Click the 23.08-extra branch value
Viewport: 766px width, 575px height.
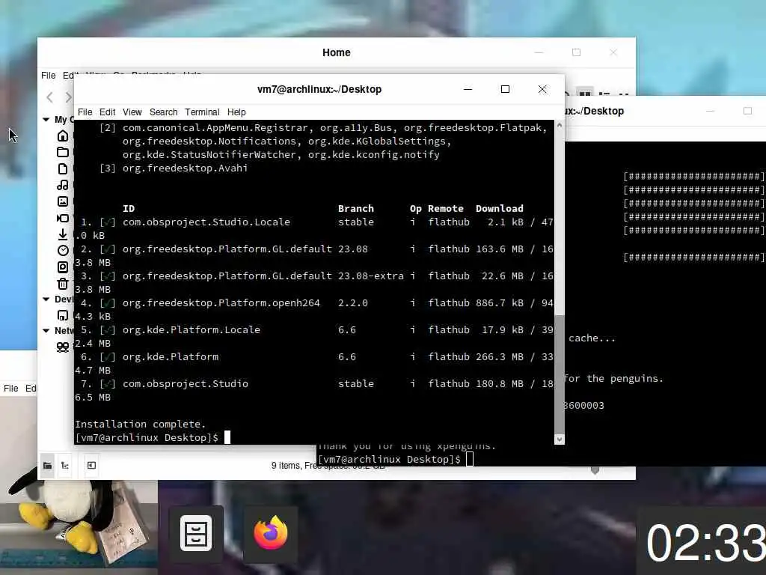pyautogui.click(x=371, y=276)
